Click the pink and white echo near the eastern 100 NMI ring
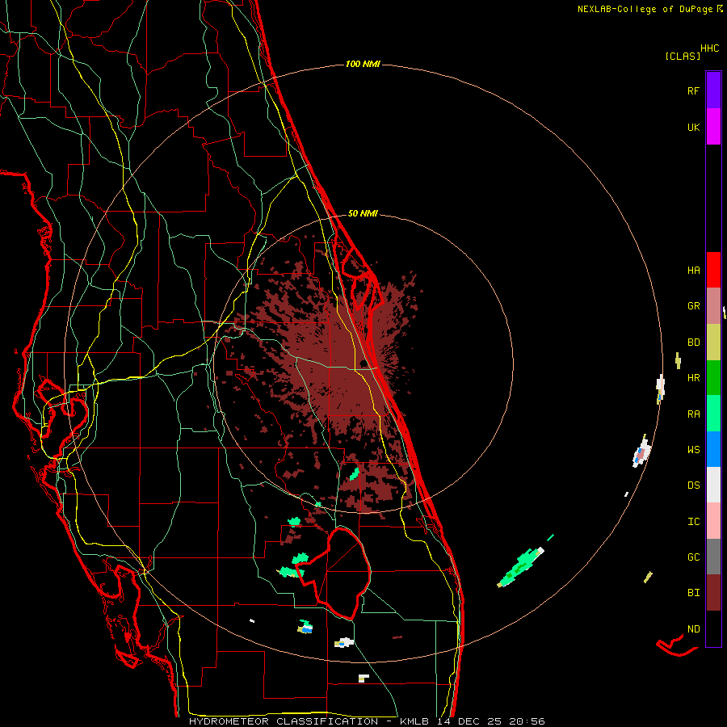 [641, 454]
